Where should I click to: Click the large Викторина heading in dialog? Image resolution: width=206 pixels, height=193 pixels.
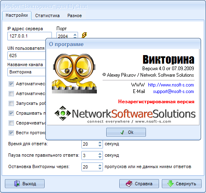168,60
